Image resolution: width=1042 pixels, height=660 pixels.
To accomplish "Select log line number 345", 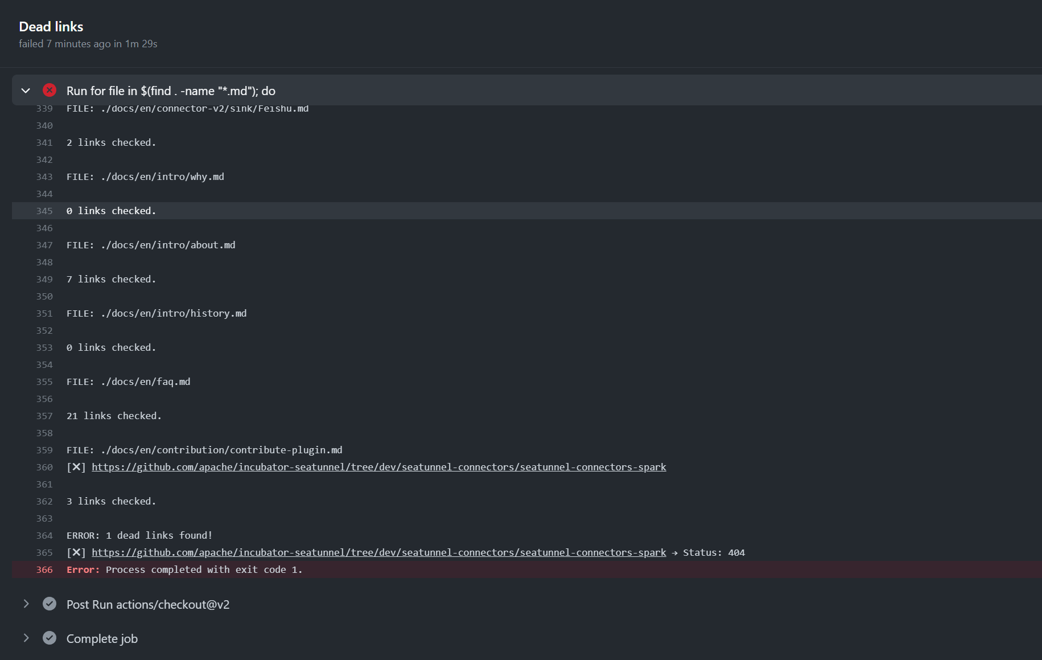I will (44, 211).
